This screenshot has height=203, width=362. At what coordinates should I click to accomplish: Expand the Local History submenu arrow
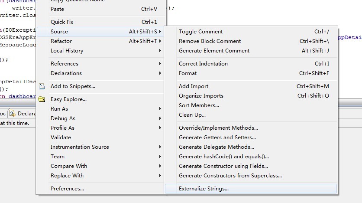coord(160,51)
